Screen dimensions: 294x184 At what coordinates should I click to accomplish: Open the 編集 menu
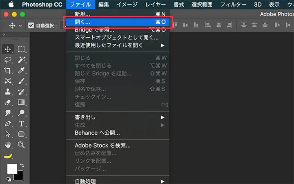click(103, 4)
